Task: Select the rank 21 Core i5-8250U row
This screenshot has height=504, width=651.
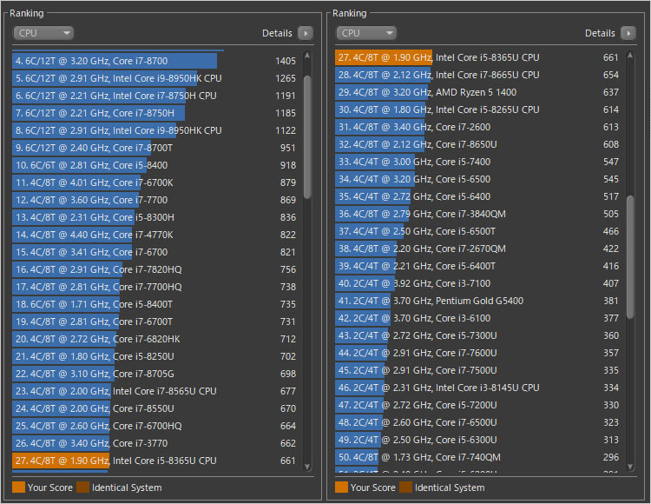Action: pos(155,356)
